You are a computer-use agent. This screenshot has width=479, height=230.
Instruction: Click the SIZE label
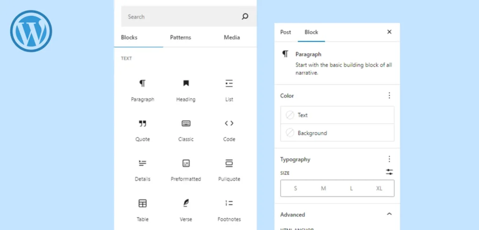285,173
